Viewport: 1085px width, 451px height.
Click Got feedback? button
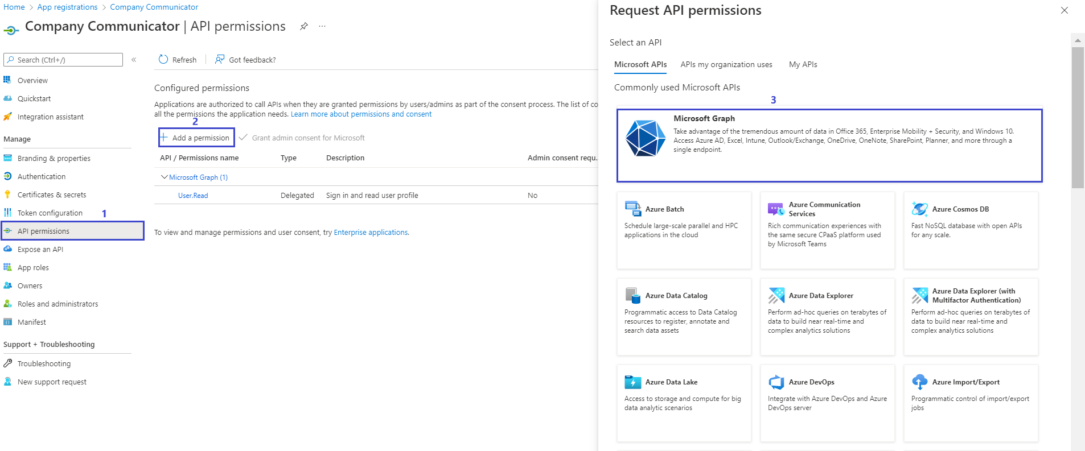[x=245, y=60]
